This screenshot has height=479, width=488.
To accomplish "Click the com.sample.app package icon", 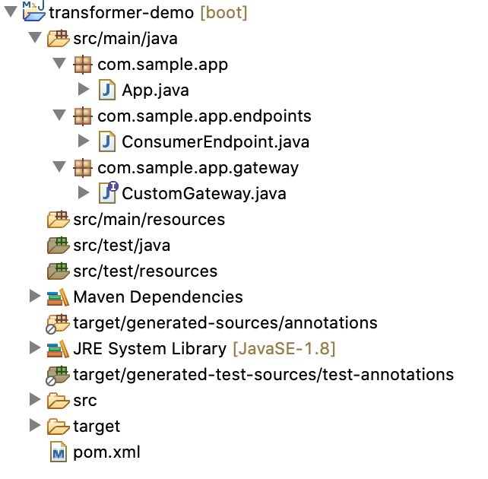I will click(x=83, y=65).
